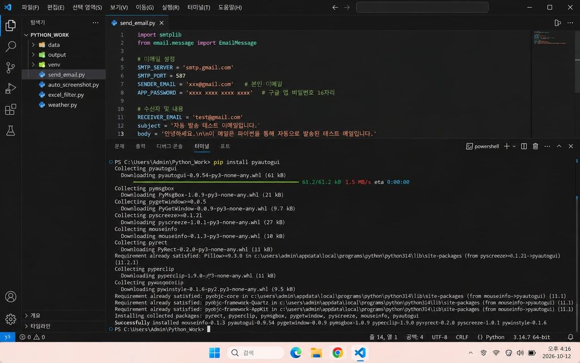Open the Source Control view
The width and height of the screenshot is (580, 363).
pos(10,67)
